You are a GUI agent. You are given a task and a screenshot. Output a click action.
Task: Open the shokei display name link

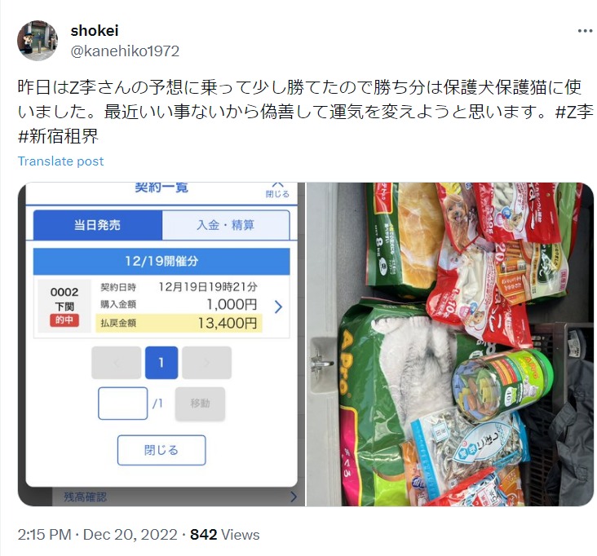95,30
